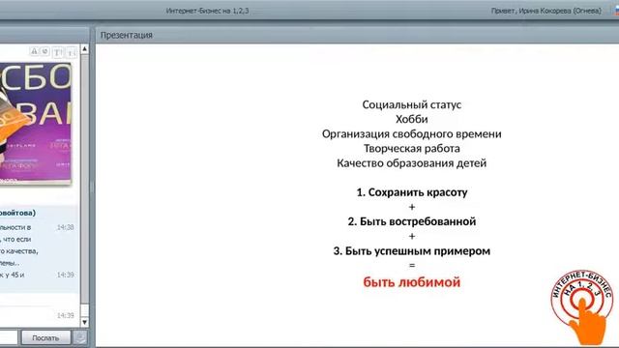Click the greeting Привет, Ирина Кокорева (Огнева)
The width and height of the screenshot is (619, 348).
coord(546,11)
